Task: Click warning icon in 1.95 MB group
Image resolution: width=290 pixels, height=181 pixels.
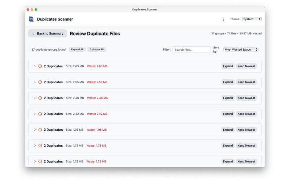Action: pyautogui.click(x=40, y=130)
